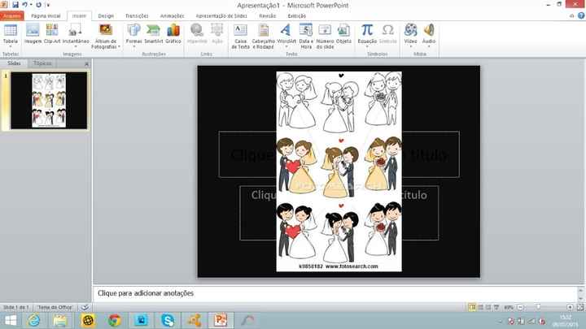Viewport: 586px width, 329px height.
Task: Open PowerPoint Help
Action: [581, 15]
